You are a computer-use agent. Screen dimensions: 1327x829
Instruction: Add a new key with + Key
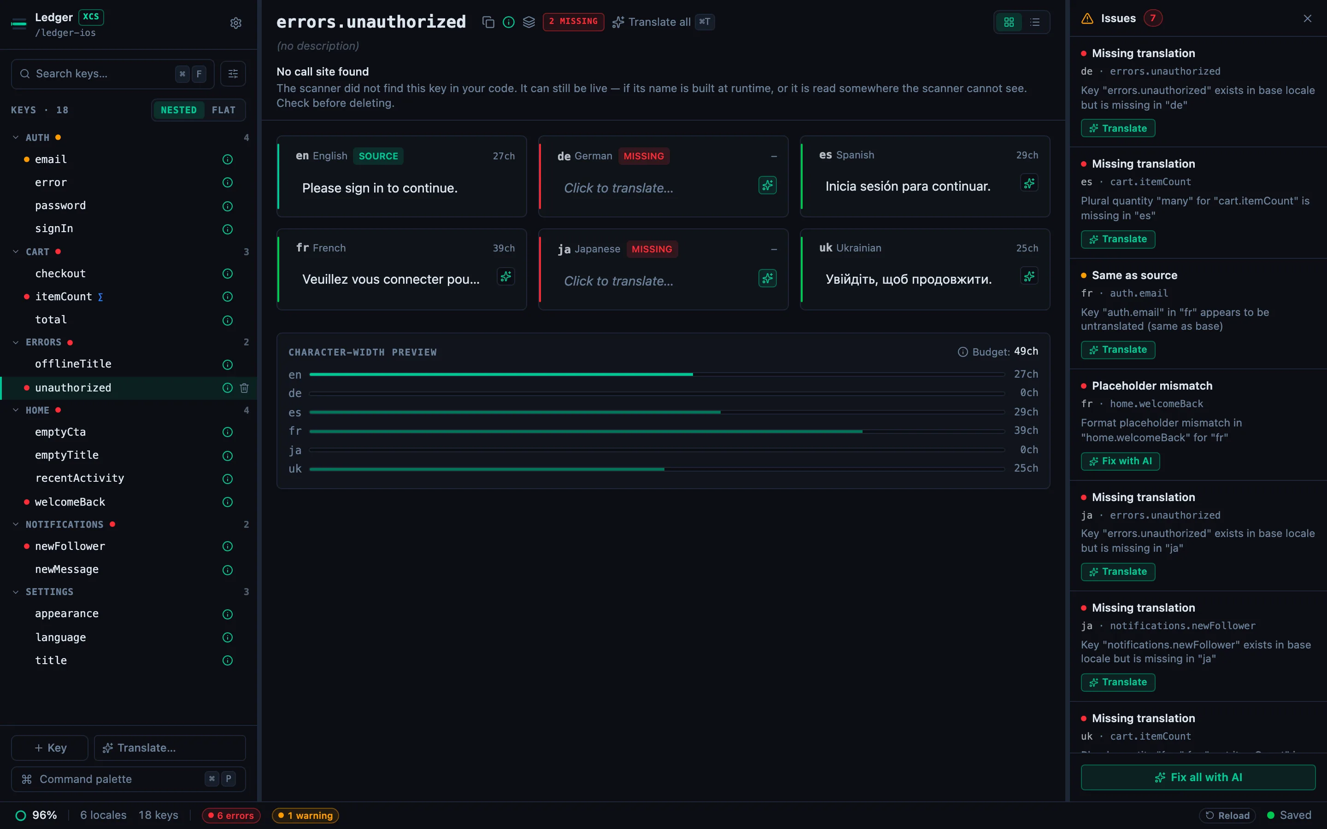50,748
